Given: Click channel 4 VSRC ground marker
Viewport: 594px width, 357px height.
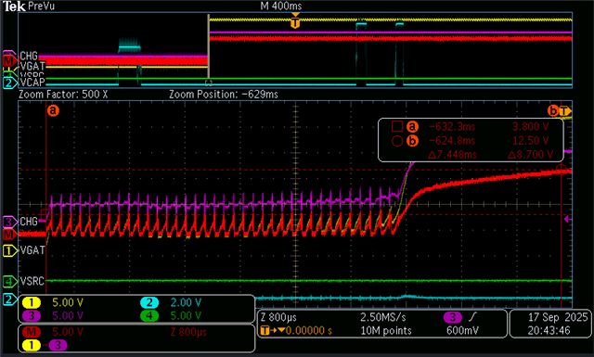Looking at the screenshot, I should [x=9, y=281].
